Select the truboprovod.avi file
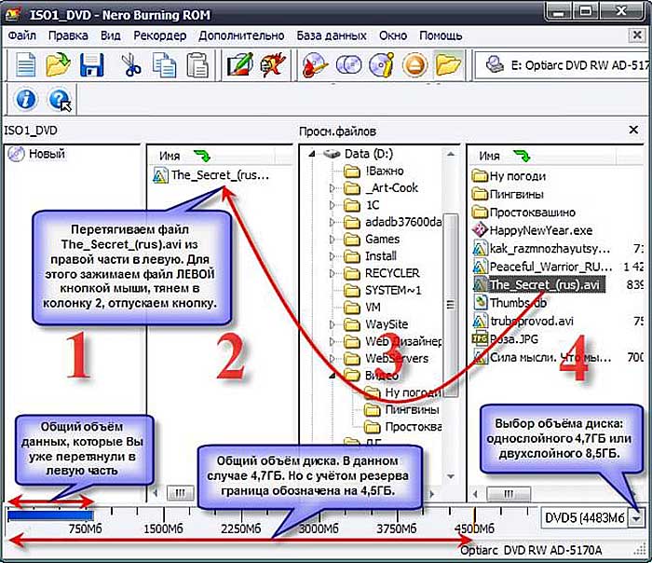 [523, 322]
